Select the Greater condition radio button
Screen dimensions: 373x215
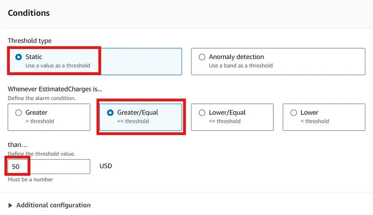(x=18, y=112)
